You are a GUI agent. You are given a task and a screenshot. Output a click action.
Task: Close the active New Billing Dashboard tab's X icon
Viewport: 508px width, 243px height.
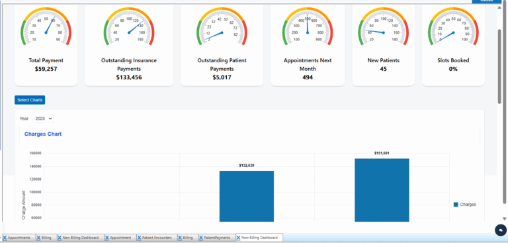pos(238,238)
